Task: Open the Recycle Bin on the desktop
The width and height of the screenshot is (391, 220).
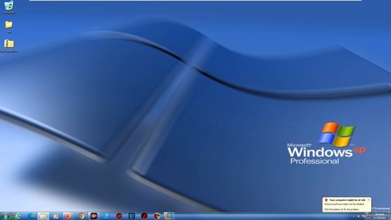Action: [x=9, y=7]
